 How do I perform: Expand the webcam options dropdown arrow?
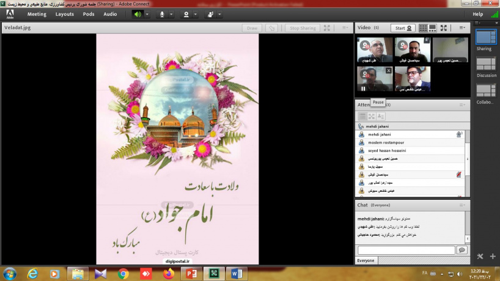(x=196, y=14)
